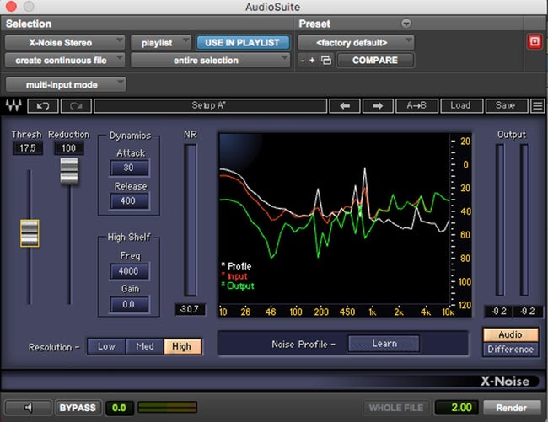The image size is (548, 422).
Task: Toggle the BYPASS button
Action: pos(78,408)
